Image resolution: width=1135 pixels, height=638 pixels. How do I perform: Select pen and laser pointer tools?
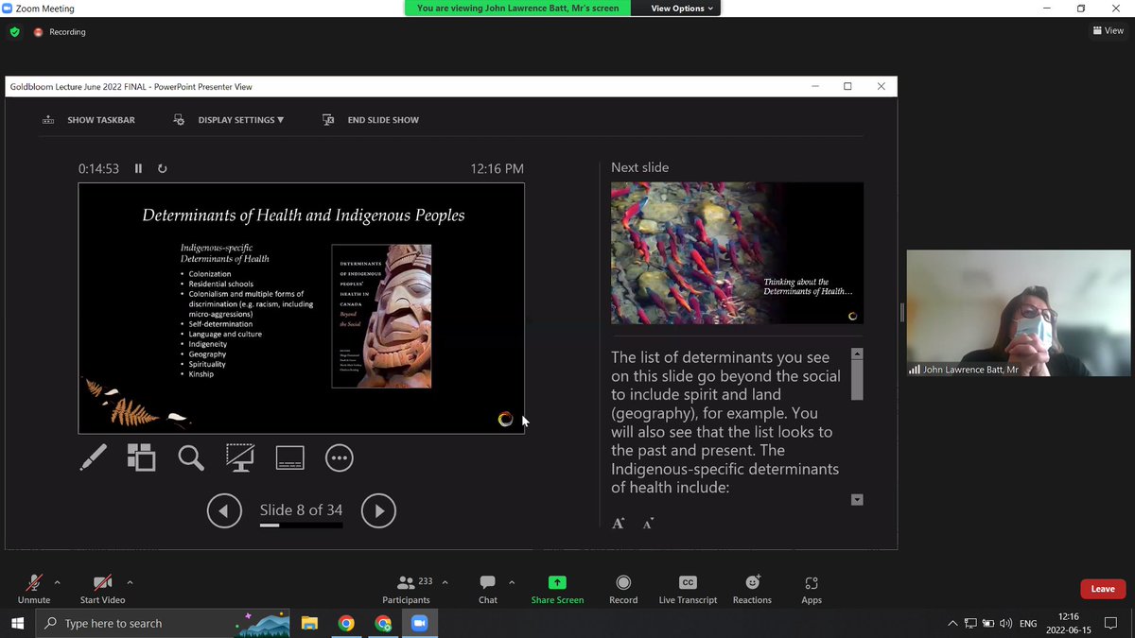pyautogui.click(x=93, y=458)
